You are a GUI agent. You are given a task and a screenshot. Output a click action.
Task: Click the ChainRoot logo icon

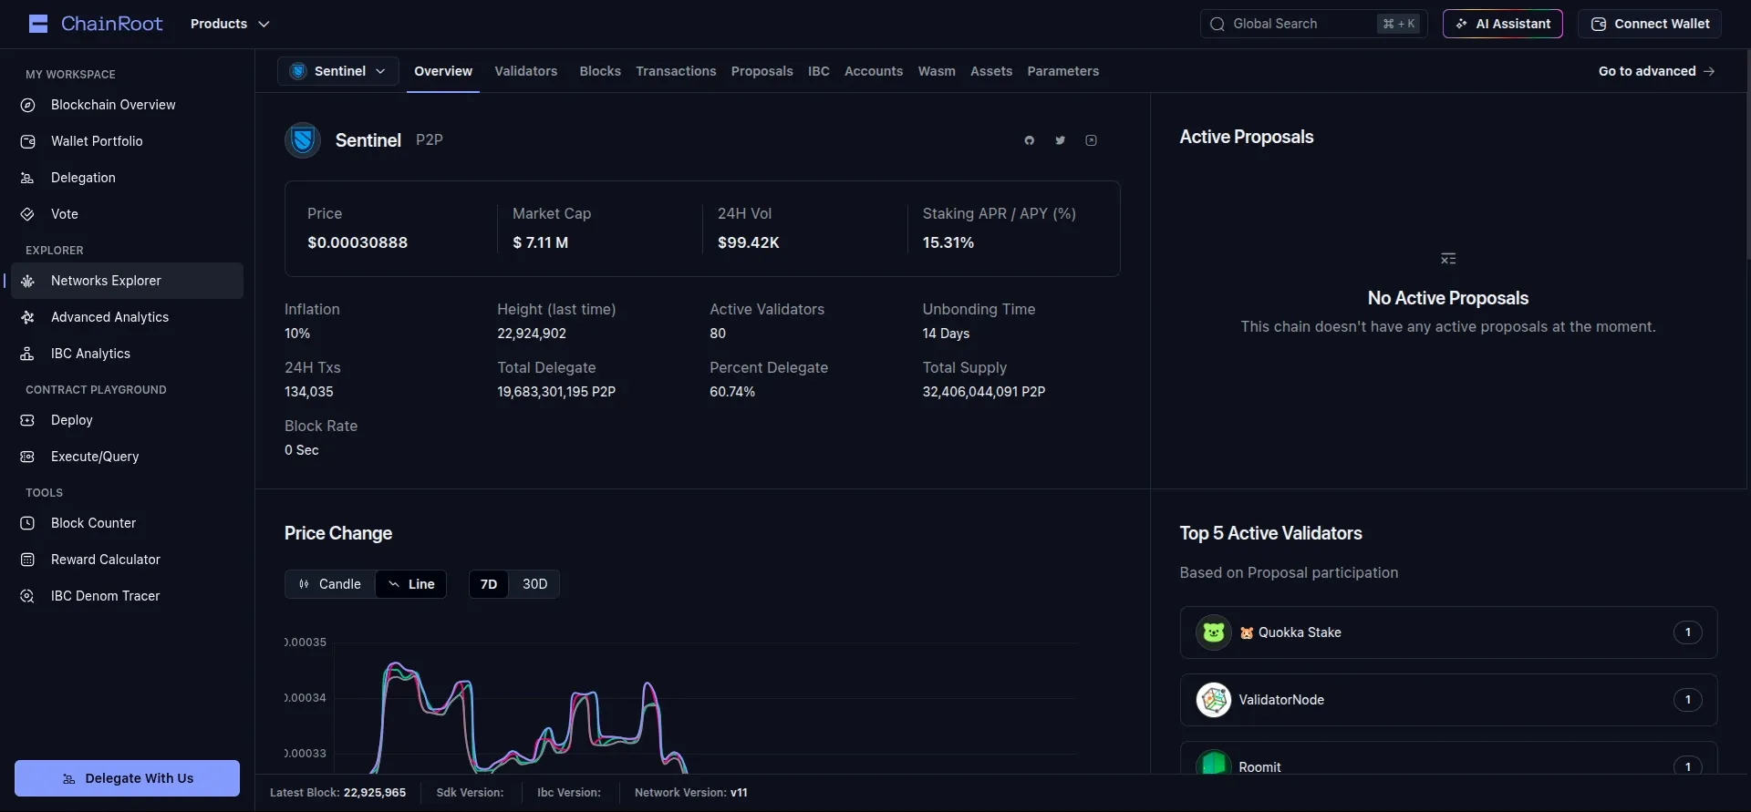click(38, 24)
